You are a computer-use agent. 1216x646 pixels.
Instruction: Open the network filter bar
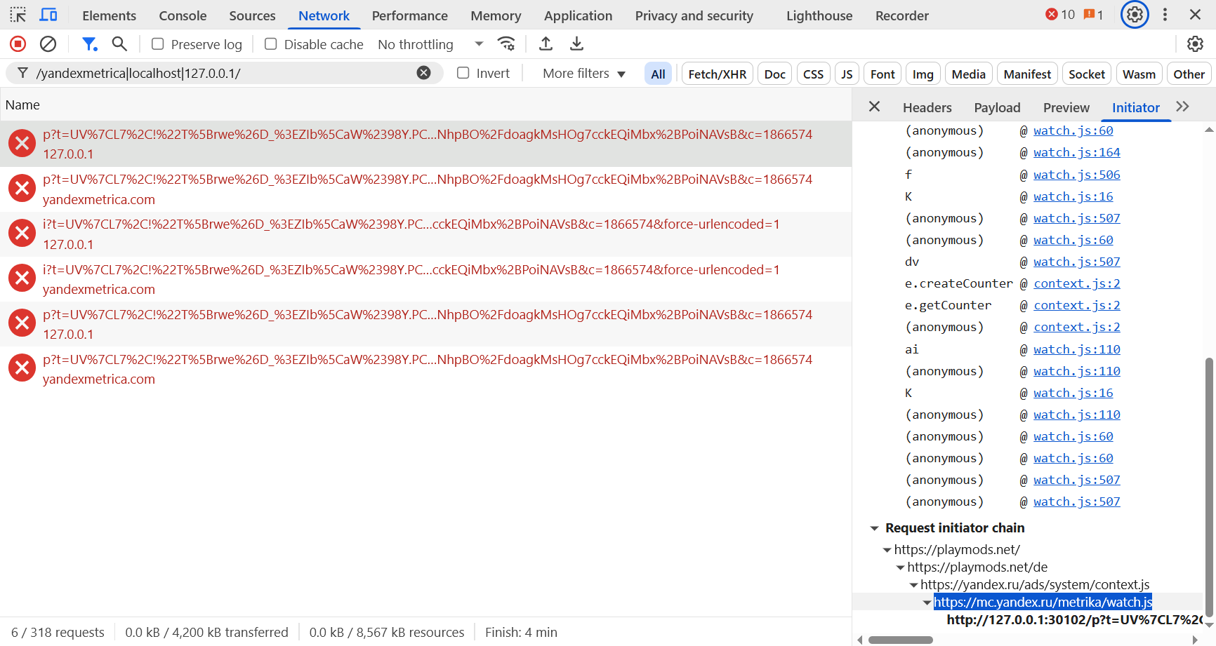pyautogui.click(x=89, y=43)
